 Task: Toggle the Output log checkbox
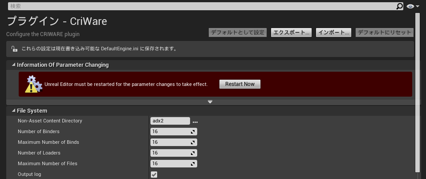pyautogui.click(x=154, y=175)
